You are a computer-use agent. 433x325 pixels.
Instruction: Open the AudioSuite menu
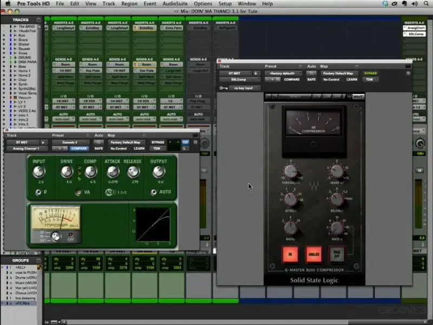tap(175, 4)
